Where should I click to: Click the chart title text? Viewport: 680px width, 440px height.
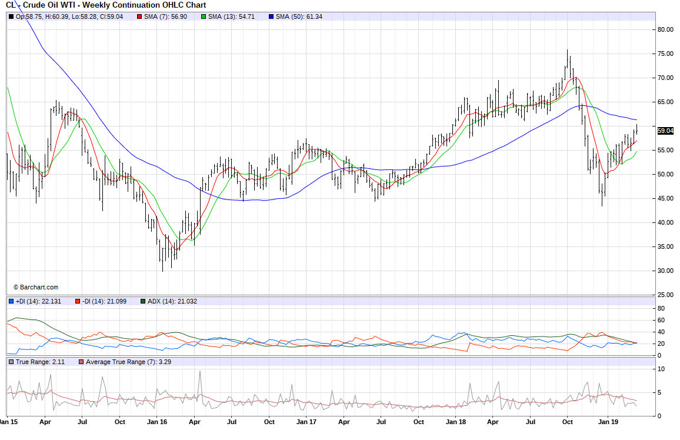point(106,5)
